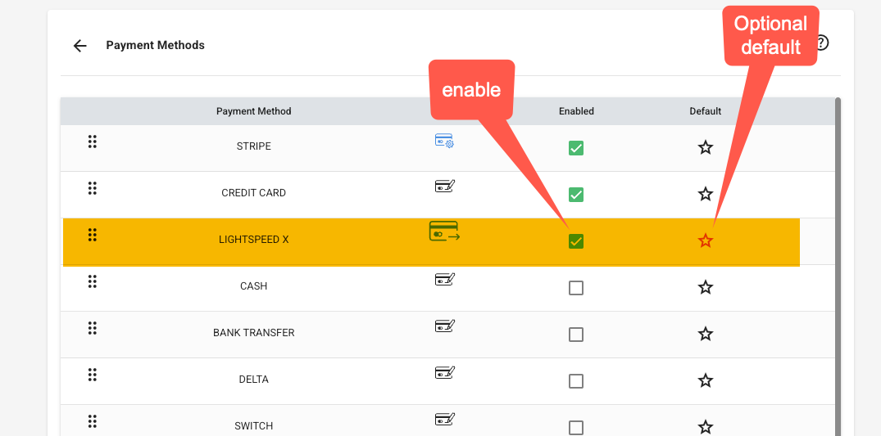This screenshot has width=881, height=436.
Task: Click the Enabled column header
Action: click(576, 111)
